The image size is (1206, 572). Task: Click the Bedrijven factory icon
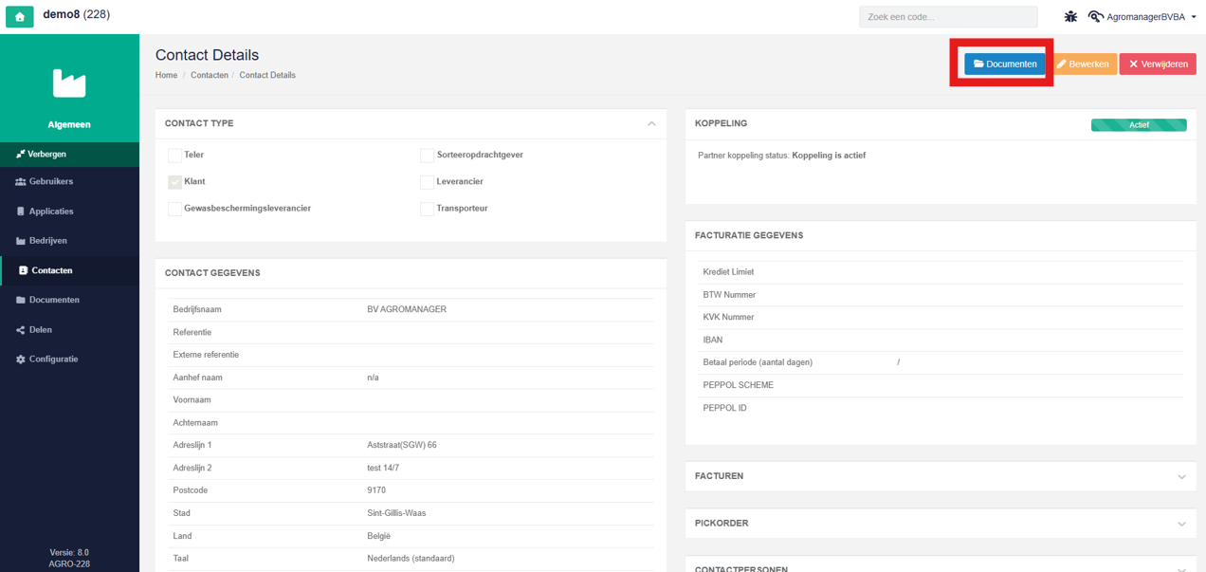pos(20,241)
